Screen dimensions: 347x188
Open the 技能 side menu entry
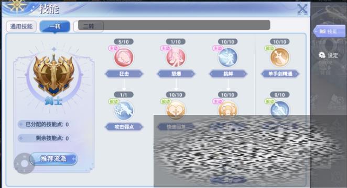click(x=329, y=31)
